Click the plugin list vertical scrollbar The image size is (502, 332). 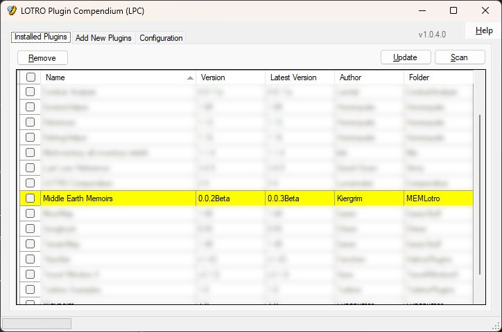coord(478,194)
